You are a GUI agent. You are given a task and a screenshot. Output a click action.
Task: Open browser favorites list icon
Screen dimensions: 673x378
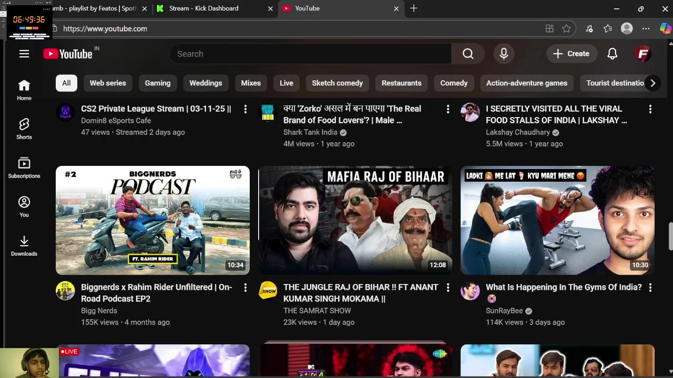[x=608, y=29]
